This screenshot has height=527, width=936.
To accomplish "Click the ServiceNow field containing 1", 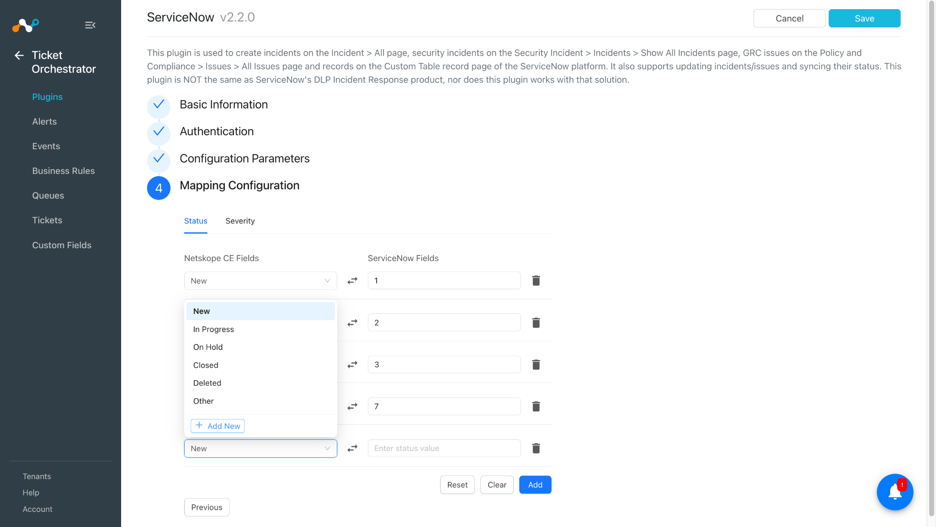I will point(444,281).
